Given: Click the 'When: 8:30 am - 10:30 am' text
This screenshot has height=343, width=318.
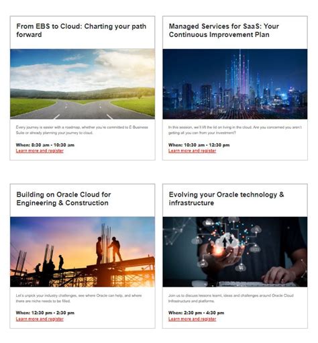Looking at the screenshot, I should coord(45,145).
